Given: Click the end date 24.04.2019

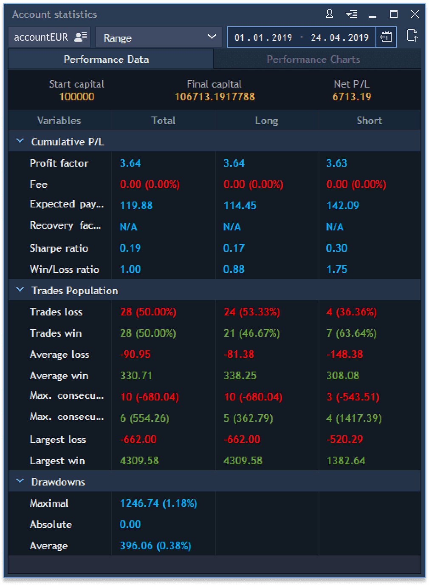Looking at the screenshot, I should [339, 37].
